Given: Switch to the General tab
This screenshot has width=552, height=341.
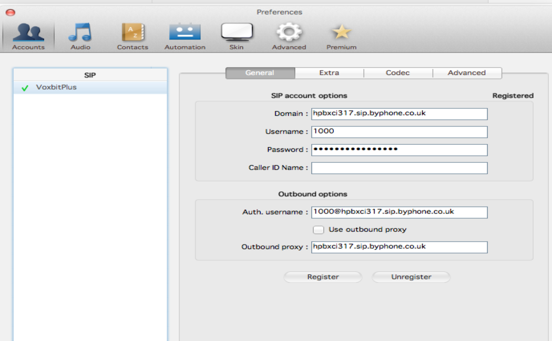Looking at the screenshot, I should [260, 73].
